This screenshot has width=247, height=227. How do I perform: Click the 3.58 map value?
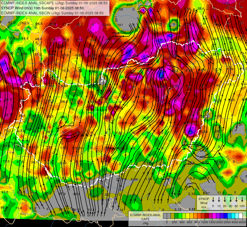point(204,132)
